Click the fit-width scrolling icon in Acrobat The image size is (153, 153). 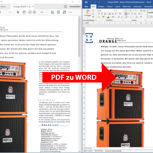pyautogui.click(x=52, y=12)
